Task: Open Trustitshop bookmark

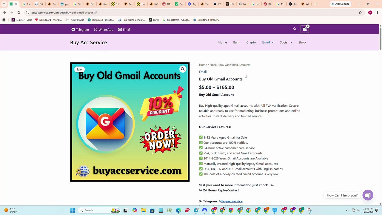Action: click(x=206, y=20)
